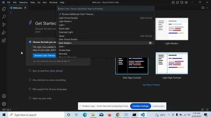
Task: Open the Selection menu
Action: (23, 2)
